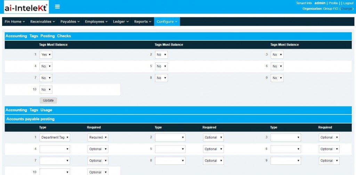Screen dimensions: 356x175
Task: Open Tags Must Balance dropdown for tag 1
Action: [46, 55]
